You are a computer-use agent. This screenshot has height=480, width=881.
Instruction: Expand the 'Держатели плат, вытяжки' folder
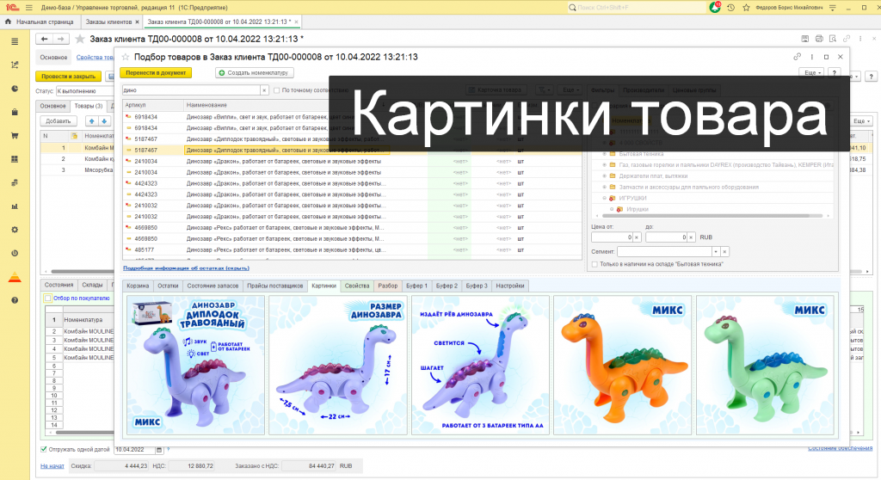coord(605,176)
